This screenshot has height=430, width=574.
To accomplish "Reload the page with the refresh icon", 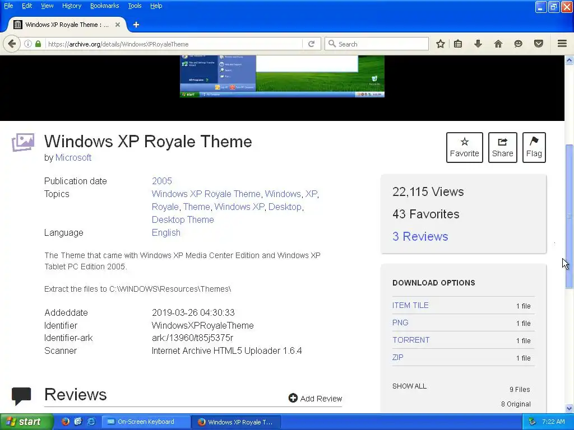I will (312, 44).
